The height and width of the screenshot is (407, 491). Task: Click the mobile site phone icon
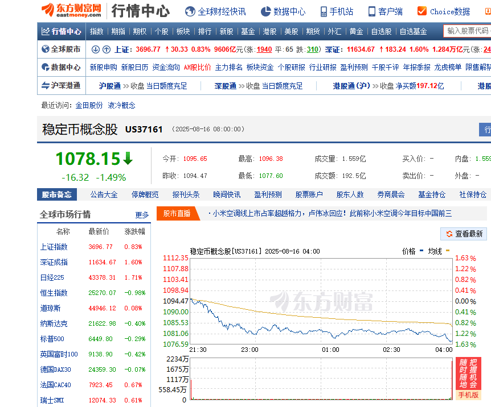click(324, 12)
